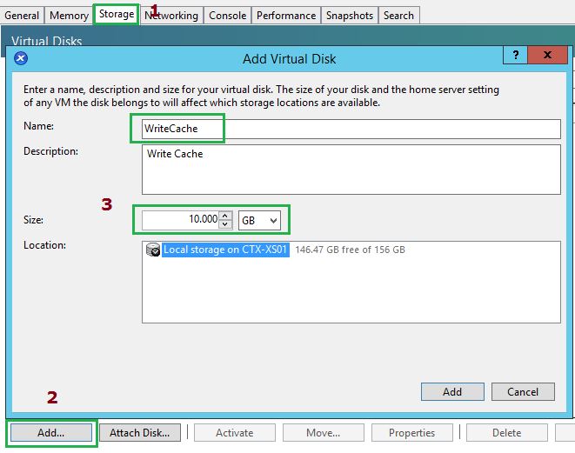Open the GB size unit dropdown
This screenshot has width=575, height=453.
[x=259, y=220]
